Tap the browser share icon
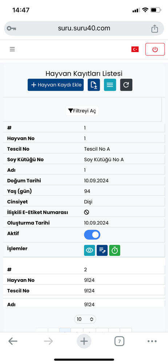The width and height of the screenshot is (168, 364). pyautogui.click(x=155, y=28)
